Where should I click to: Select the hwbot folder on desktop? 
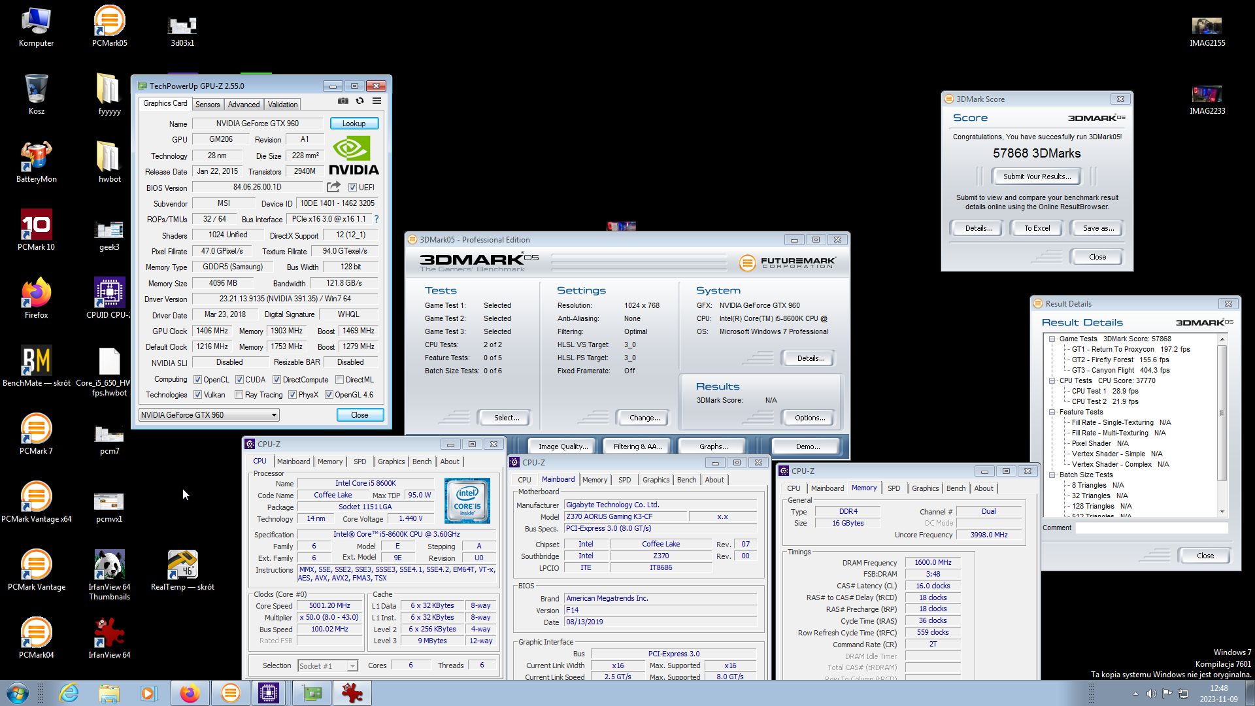[109, 162]
